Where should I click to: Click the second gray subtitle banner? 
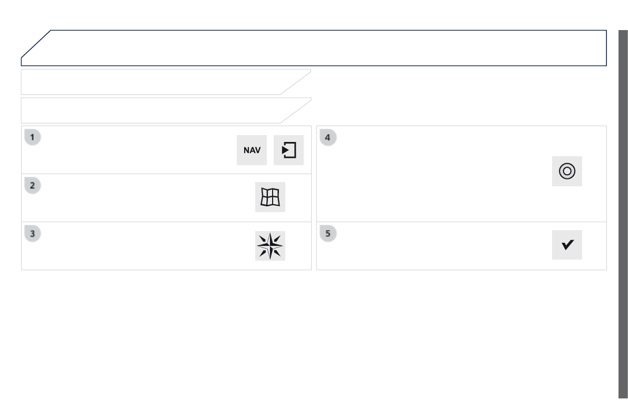point(153,110)
